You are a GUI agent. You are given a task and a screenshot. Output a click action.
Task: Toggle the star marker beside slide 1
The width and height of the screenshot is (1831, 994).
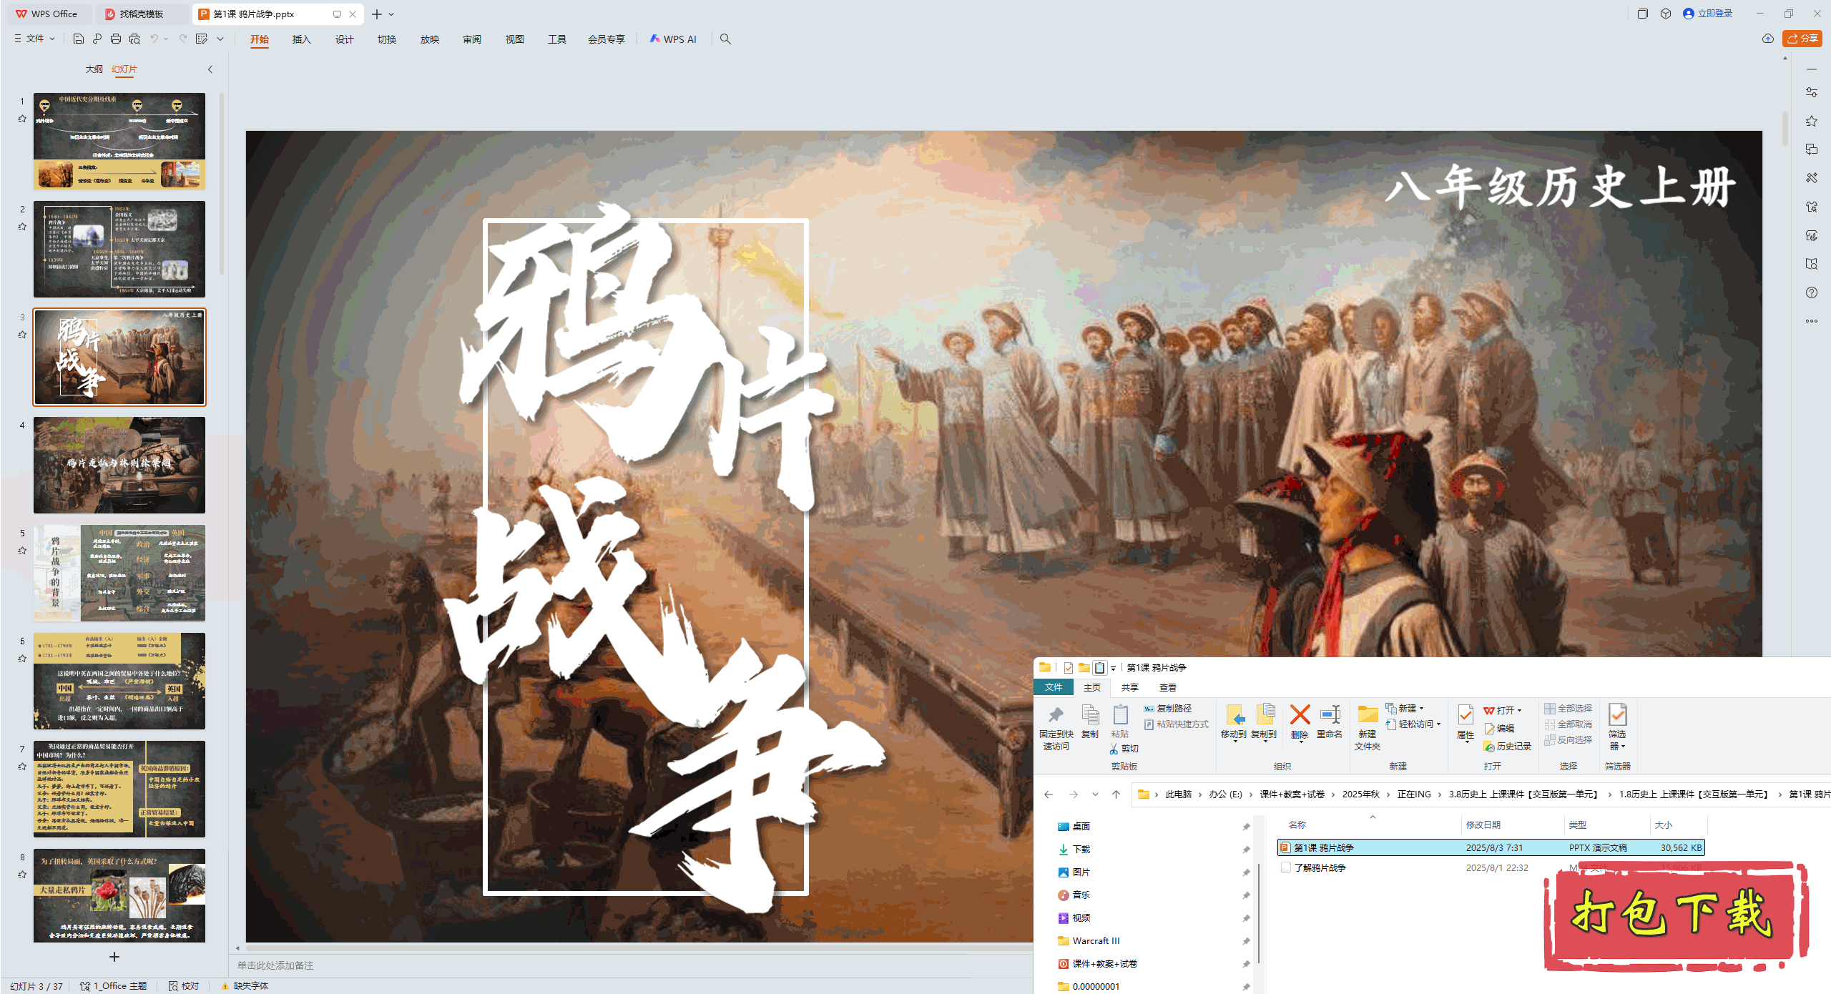[x=22, y=119]
